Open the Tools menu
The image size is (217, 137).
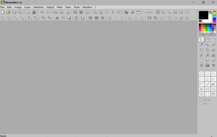click(x=77, y=7)
